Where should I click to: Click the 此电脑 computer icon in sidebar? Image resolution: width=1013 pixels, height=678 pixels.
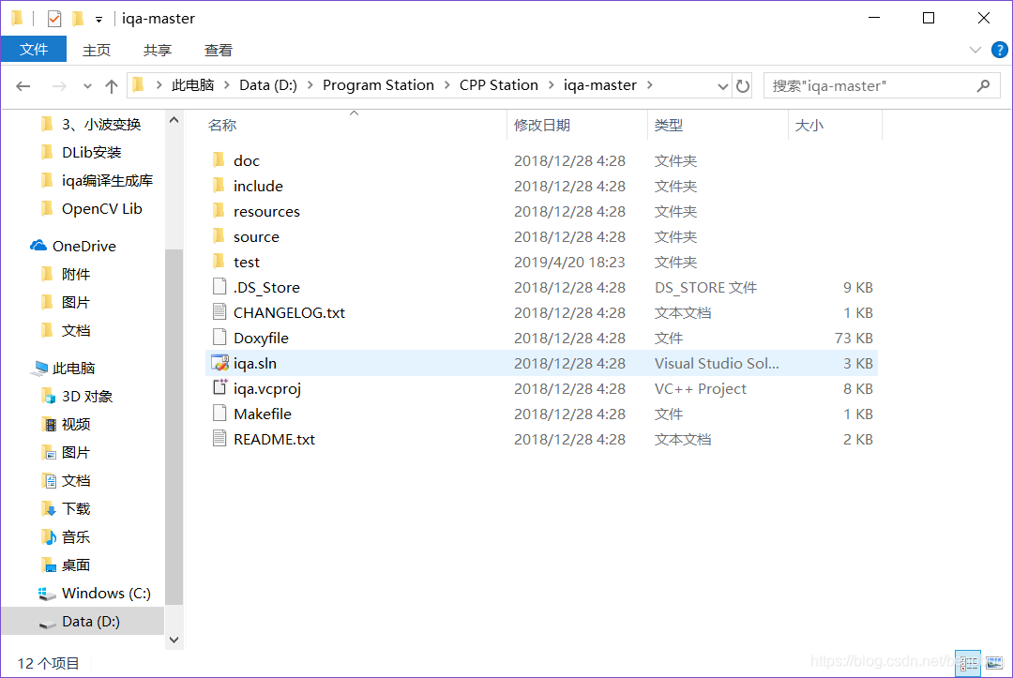coord(40,368)
